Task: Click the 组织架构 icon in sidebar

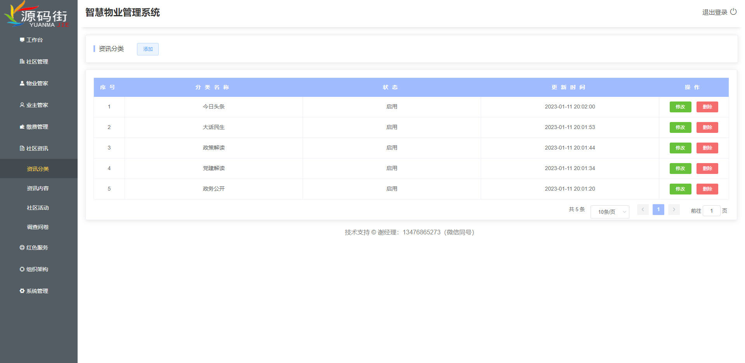Action: [22, 269]
